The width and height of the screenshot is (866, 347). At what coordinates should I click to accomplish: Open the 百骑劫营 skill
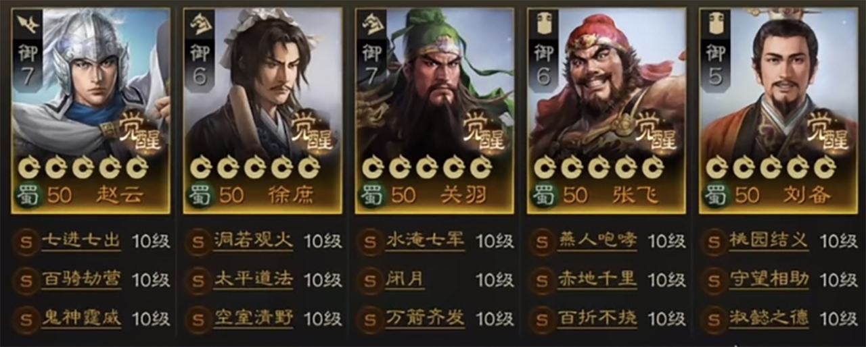coord(81,279)
